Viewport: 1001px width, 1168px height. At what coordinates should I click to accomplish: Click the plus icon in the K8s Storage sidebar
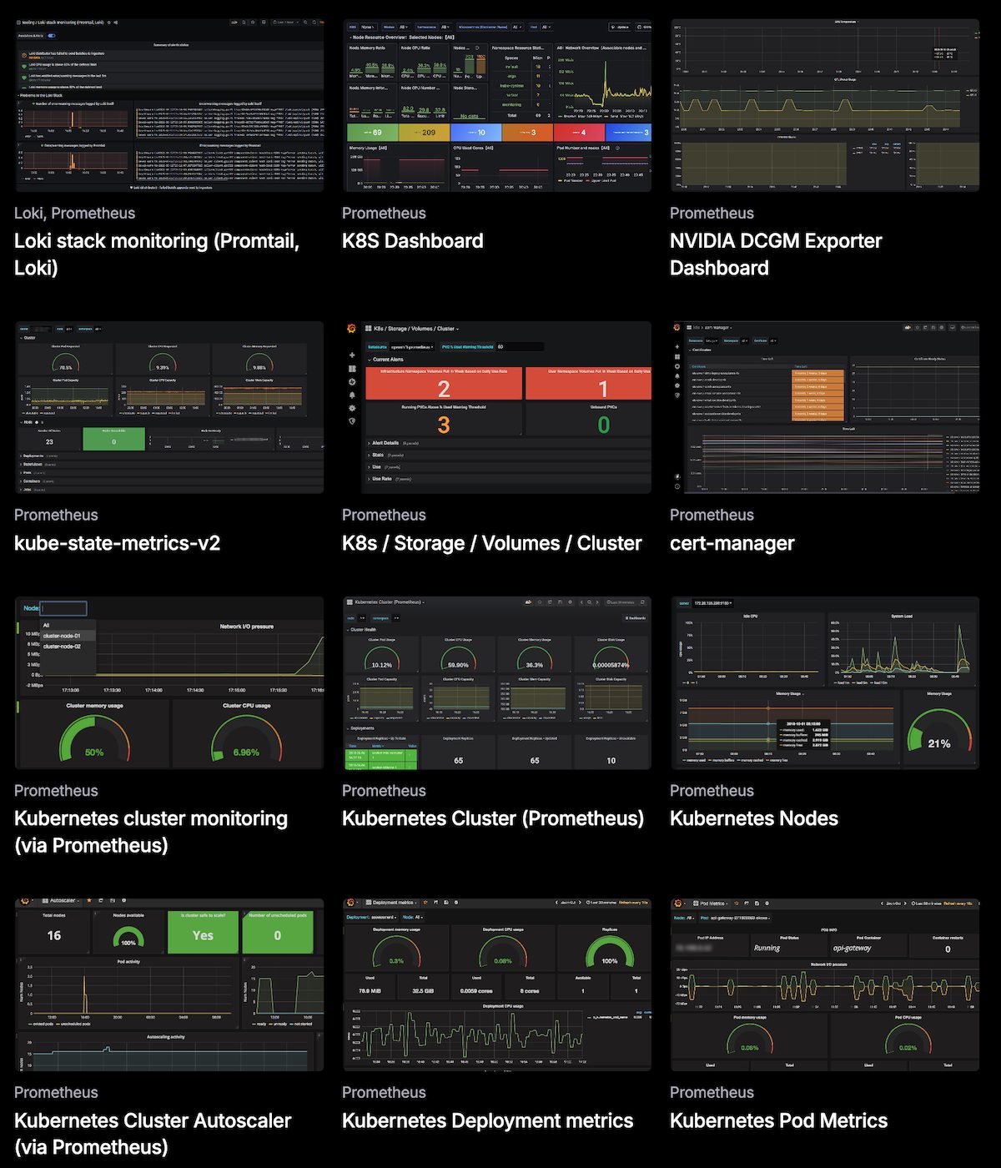(352, 355)
